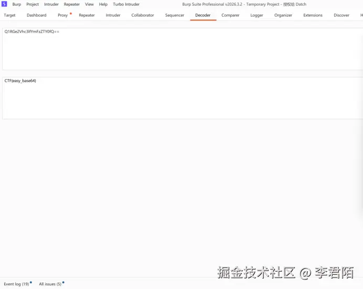Switch to the Organizer tab

[x=283, y=15]
